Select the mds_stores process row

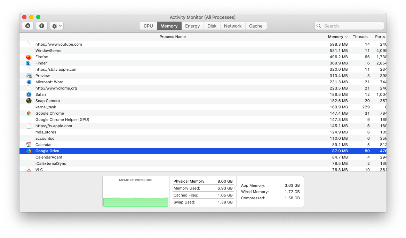click(x=203, y=132)
